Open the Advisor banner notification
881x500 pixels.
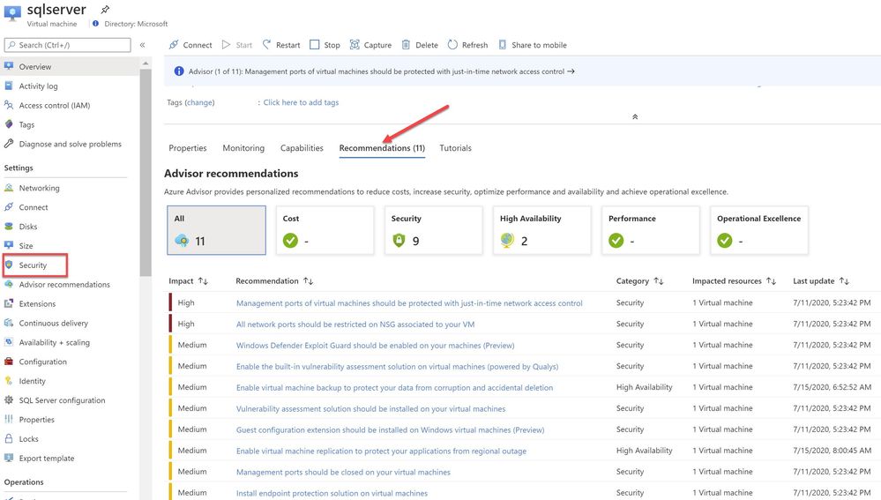pos(382,71)
